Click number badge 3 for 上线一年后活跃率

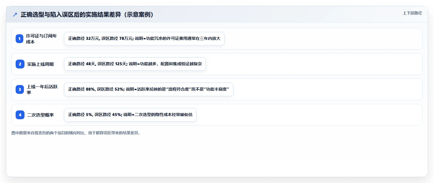click(19, 89)
